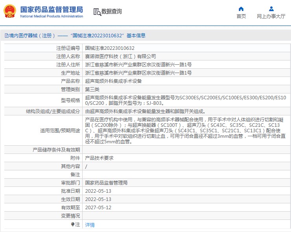
Task: Open the 首页 home link
Action: [241, 16]
